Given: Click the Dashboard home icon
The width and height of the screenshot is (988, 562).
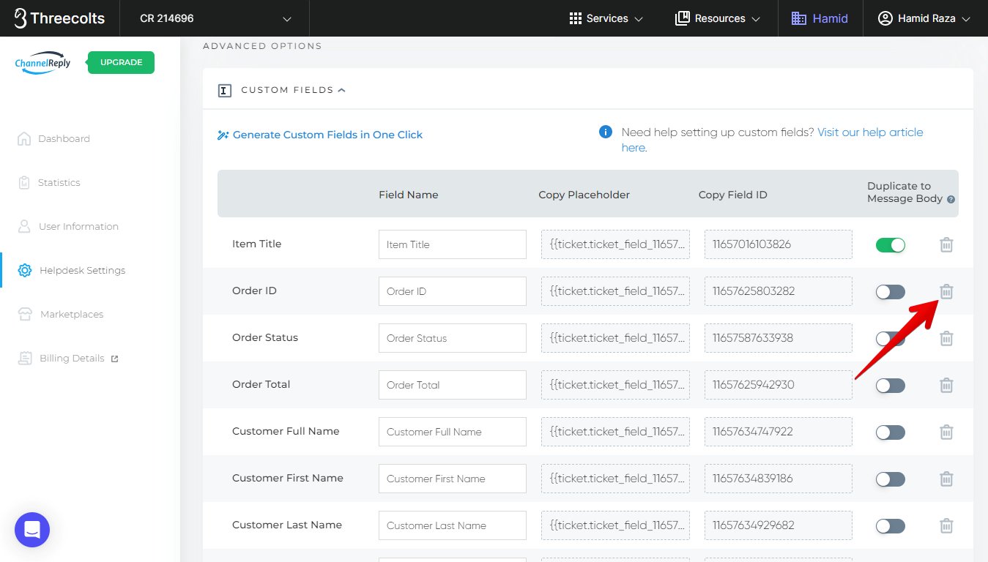Looking at the screenshot, I should [24, 138].
